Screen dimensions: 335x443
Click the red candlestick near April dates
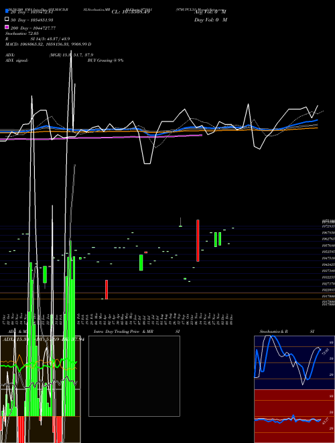107,289
